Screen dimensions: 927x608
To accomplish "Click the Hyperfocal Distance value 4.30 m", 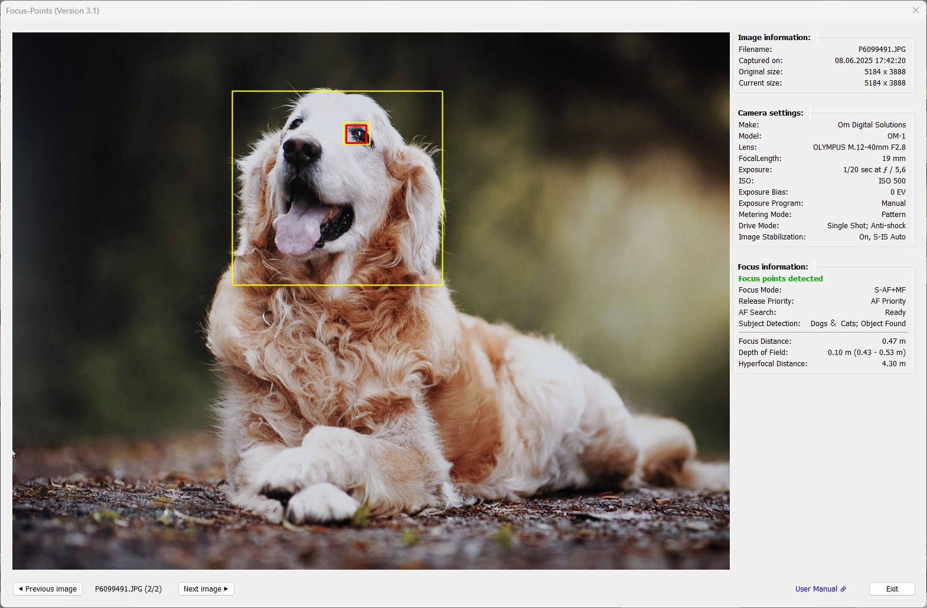I will [x=893, y=363].
